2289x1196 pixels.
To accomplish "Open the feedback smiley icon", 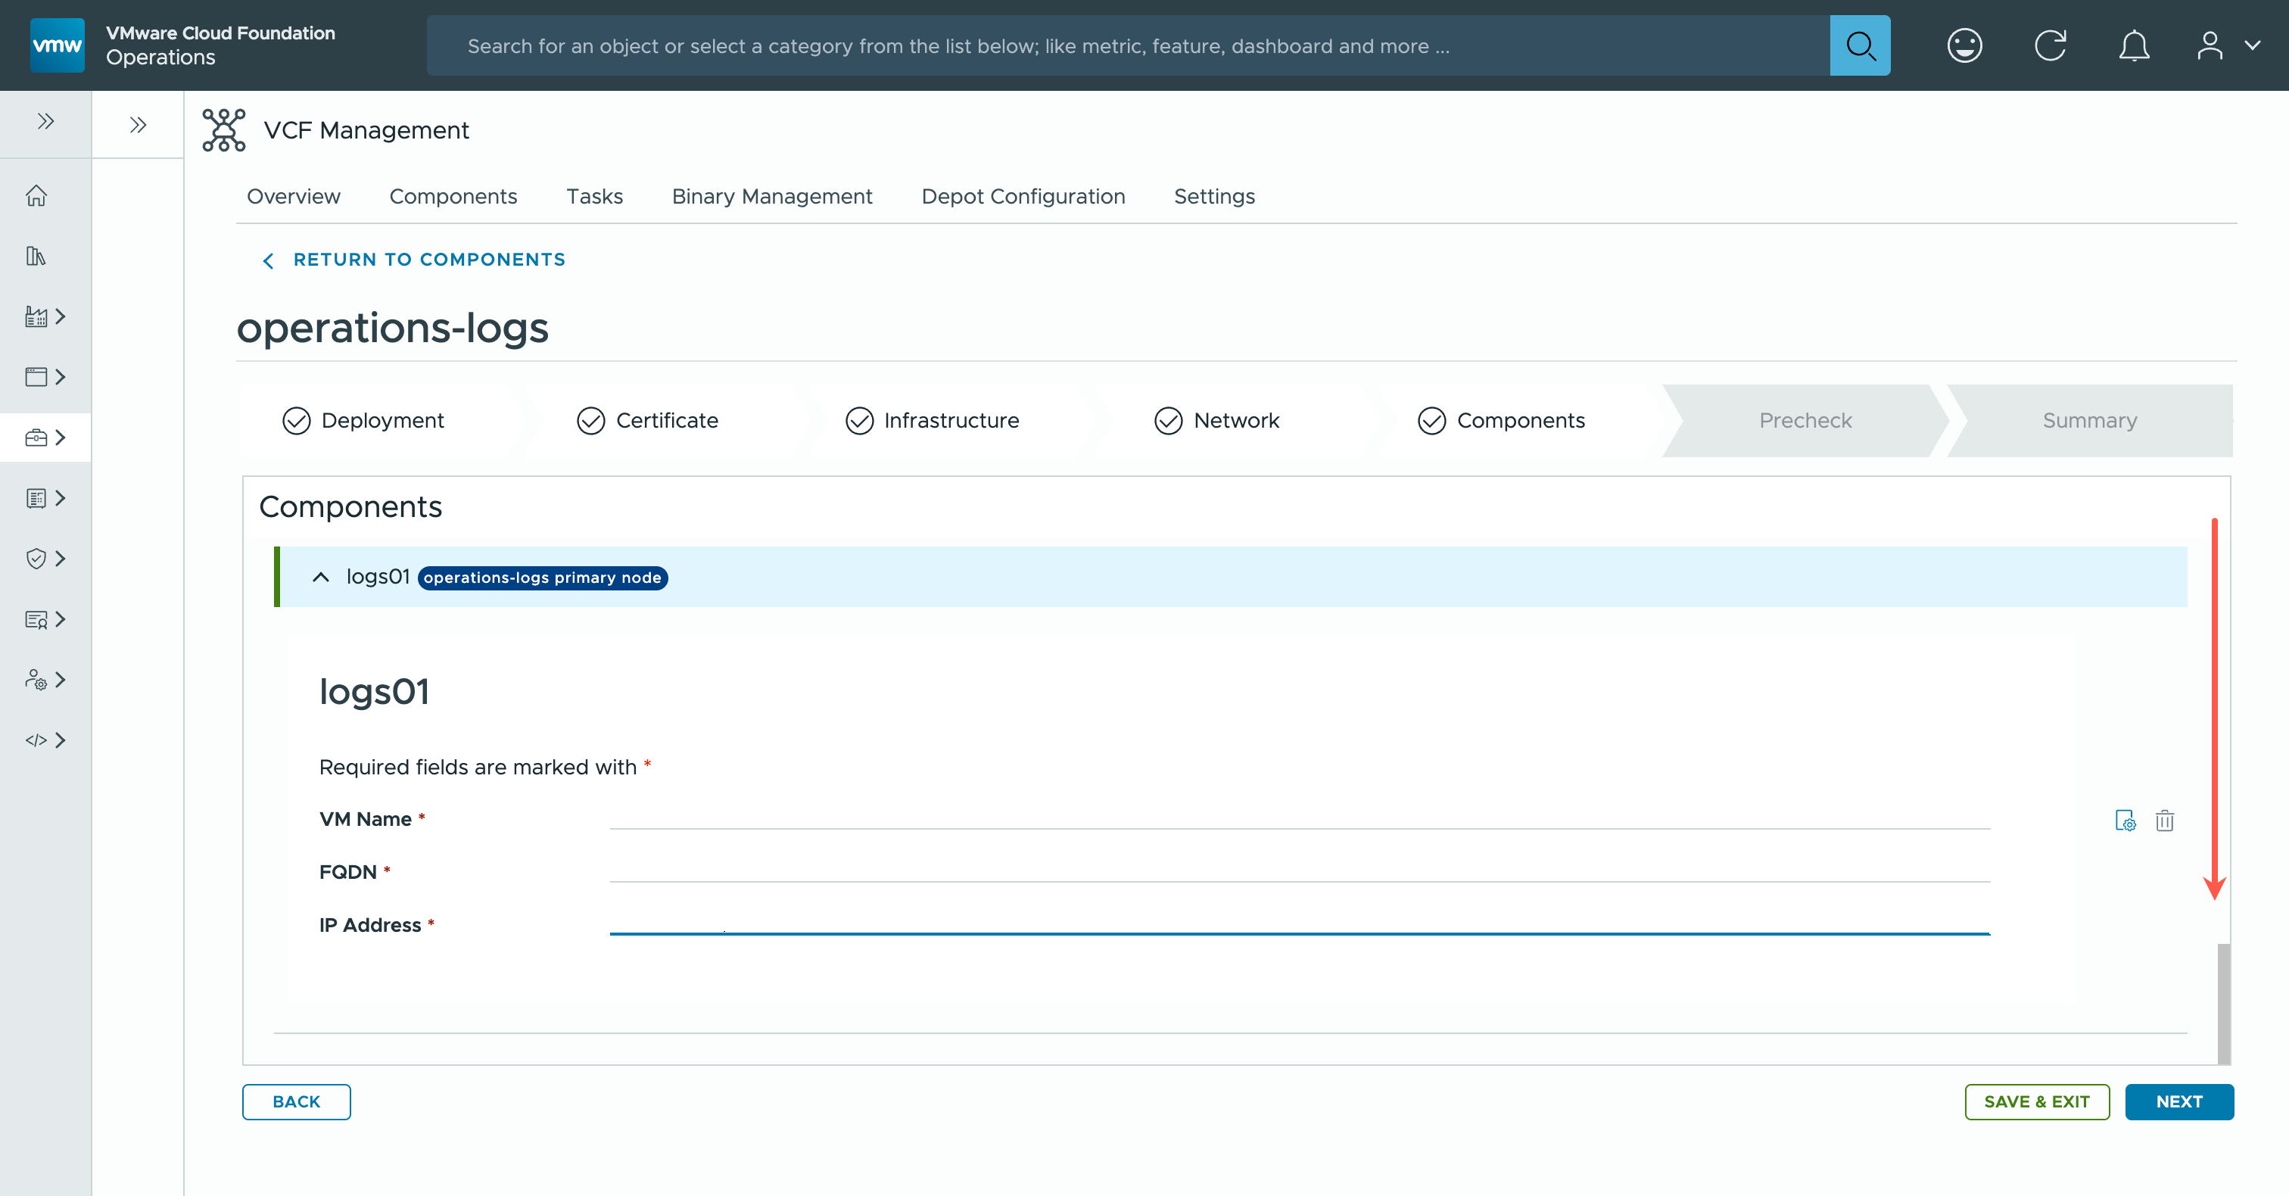I will click(x=1964, y=45).
